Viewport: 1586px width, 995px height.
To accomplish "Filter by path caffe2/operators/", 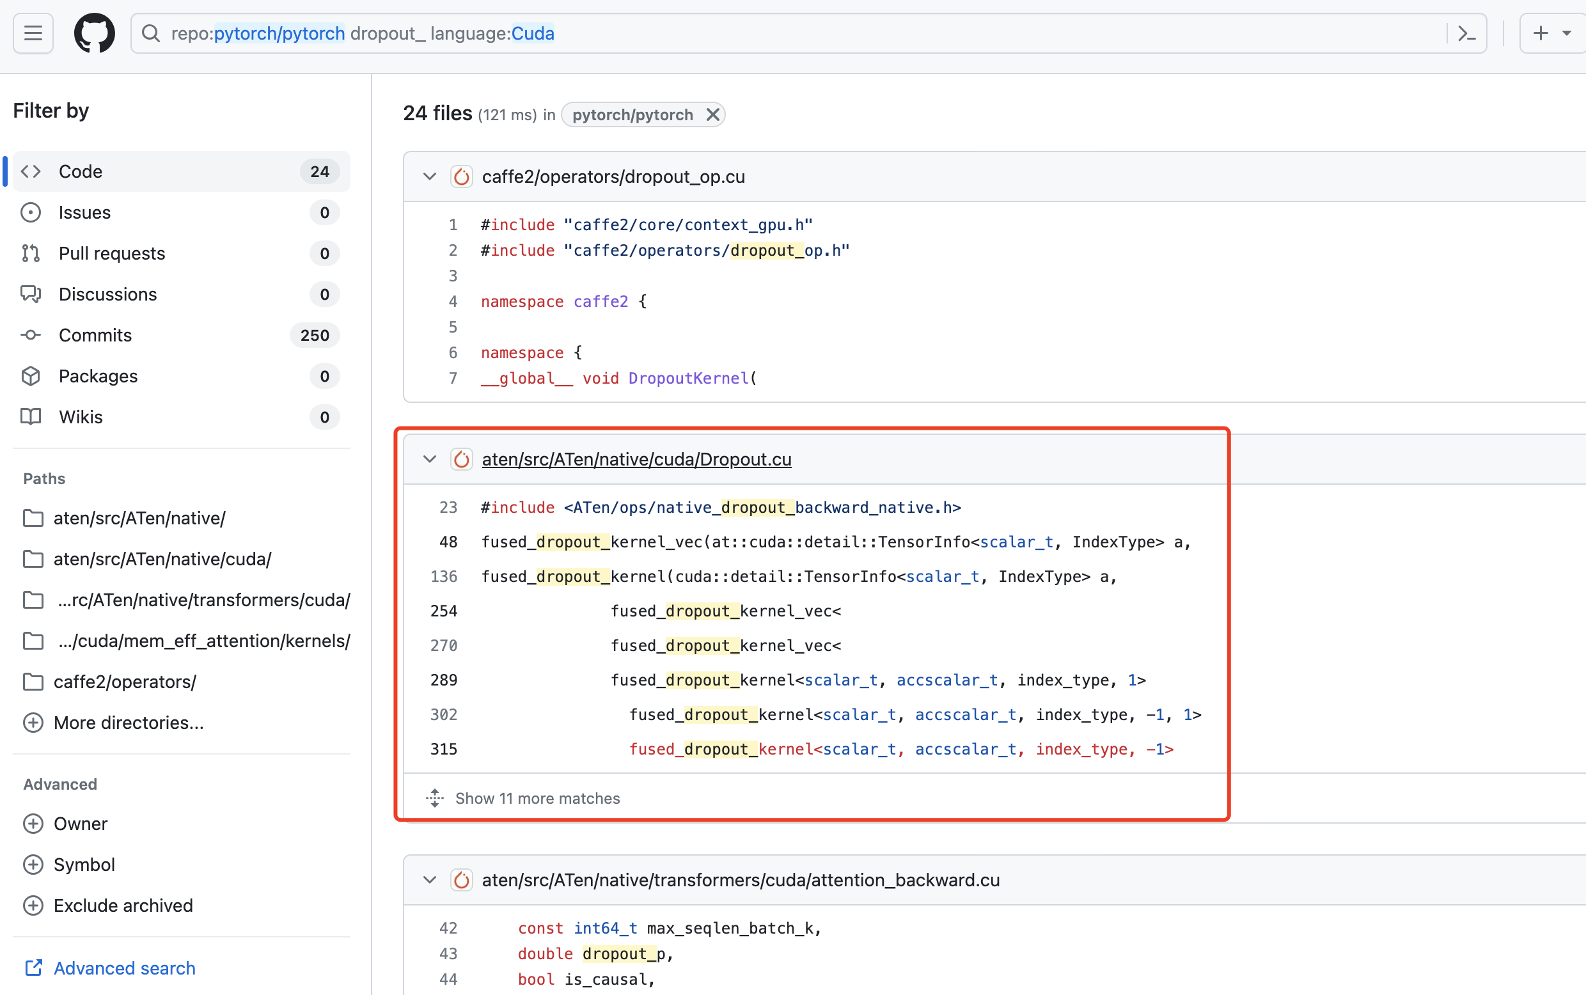I will pos(124,681).
